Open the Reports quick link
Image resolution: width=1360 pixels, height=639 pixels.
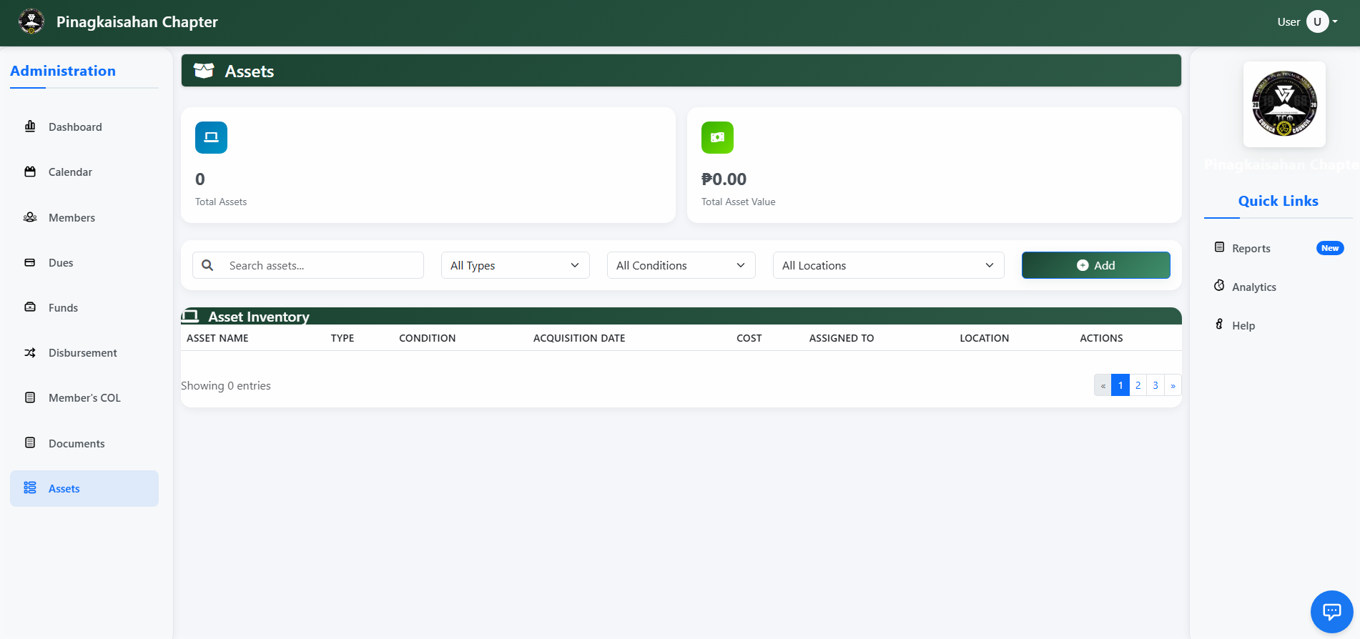click(x=1251, y=248)
